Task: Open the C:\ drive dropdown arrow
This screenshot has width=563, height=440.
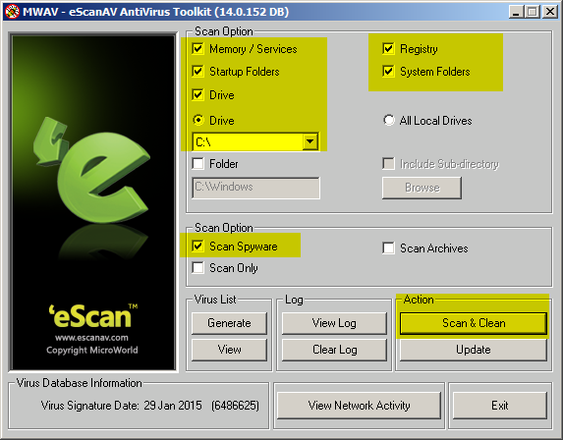Action: click(x=310, y=141)
